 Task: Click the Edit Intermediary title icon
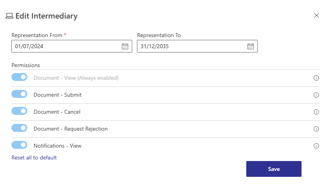pyautogui.click(x=9, y=16)
